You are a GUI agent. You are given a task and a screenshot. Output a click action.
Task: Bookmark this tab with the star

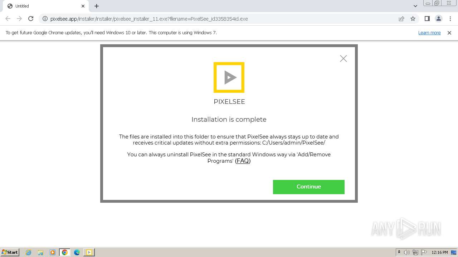click(x=413, y=19)
